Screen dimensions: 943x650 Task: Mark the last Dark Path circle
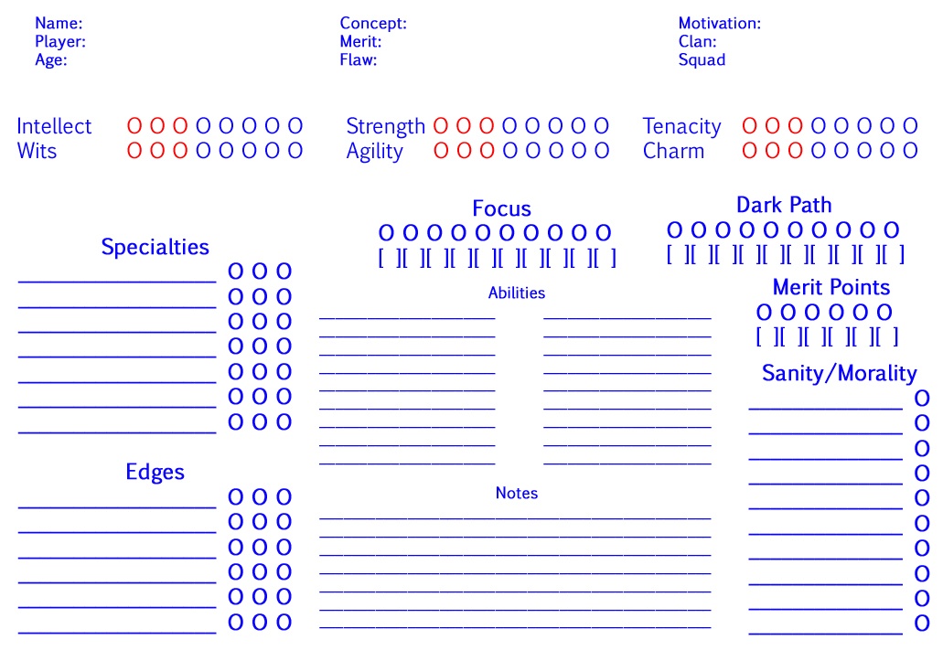[x=892, y=230]
